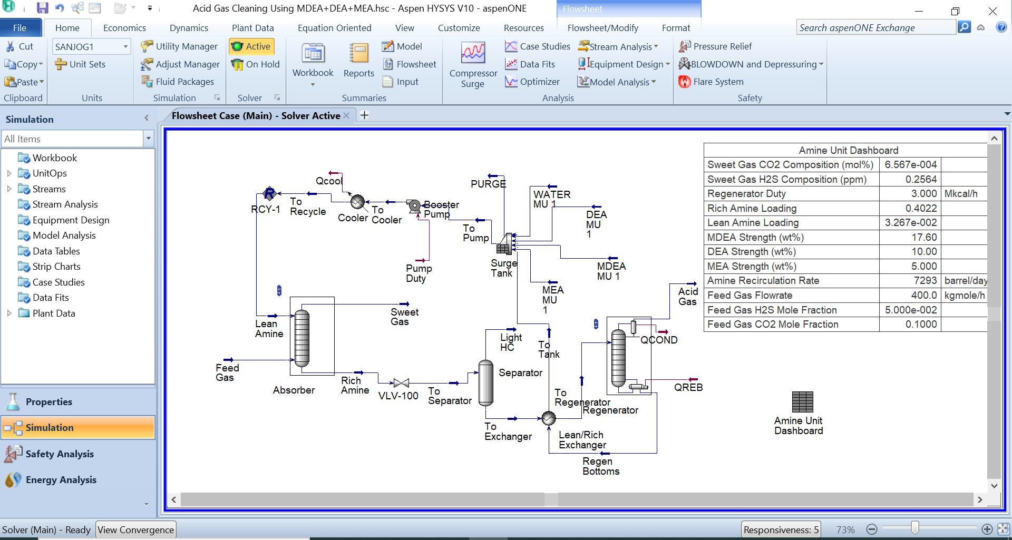Open Flowsheet summary
This screenshot has height=540, width=1012.
point(410,64)
